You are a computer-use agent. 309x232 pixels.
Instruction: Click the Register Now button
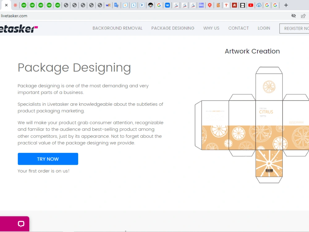[x=294, y=28]
